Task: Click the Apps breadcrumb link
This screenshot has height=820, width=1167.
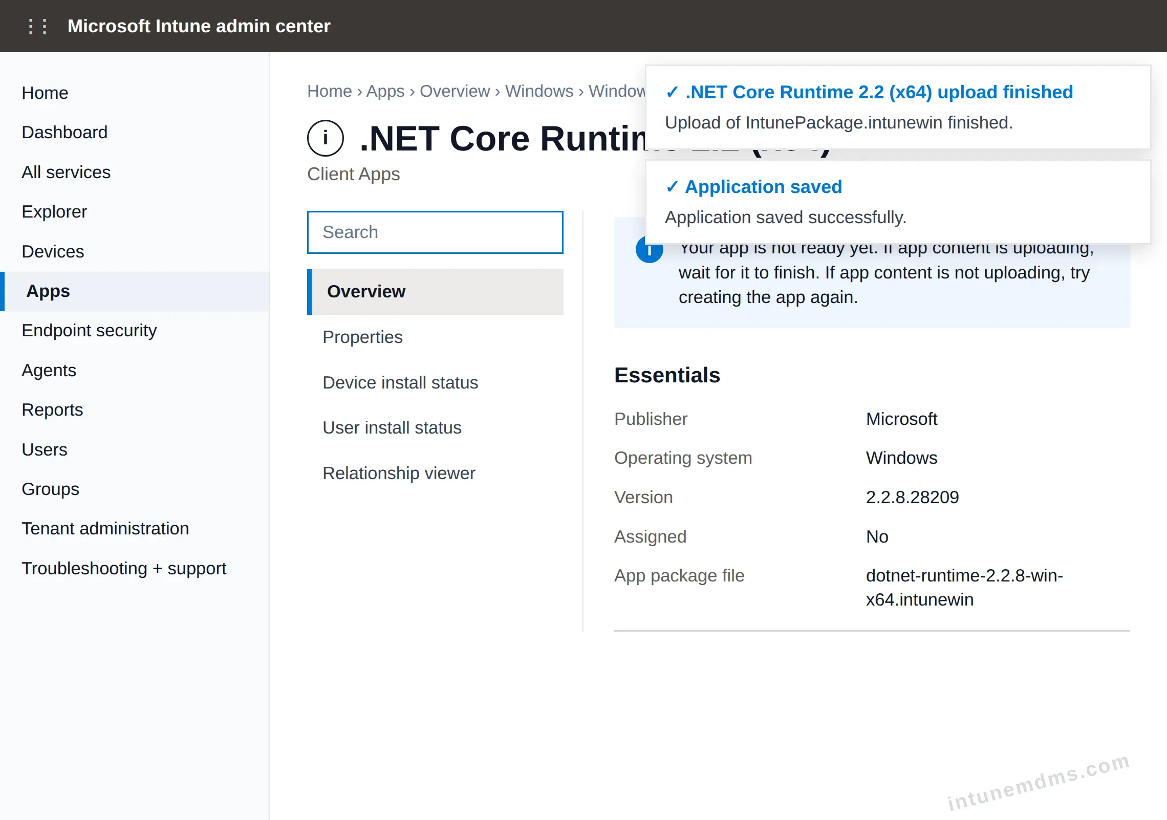Action: coord(385,91)
